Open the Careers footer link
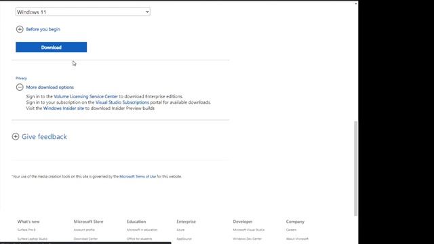Viewport: 434px width, 244px height. pos(291,230)
